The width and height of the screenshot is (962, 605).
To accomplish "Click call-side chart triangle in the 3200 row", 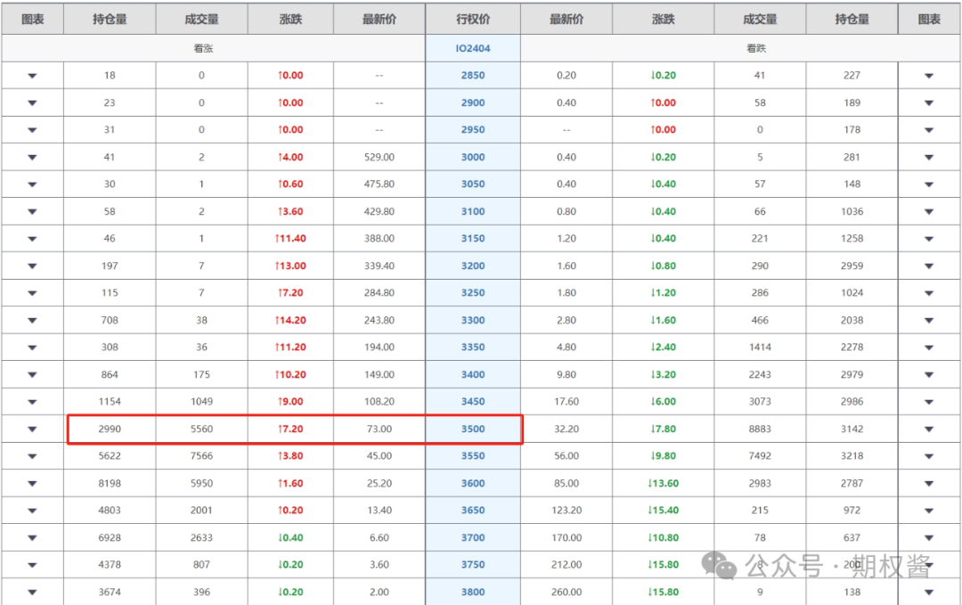I will tap(32, 266).
